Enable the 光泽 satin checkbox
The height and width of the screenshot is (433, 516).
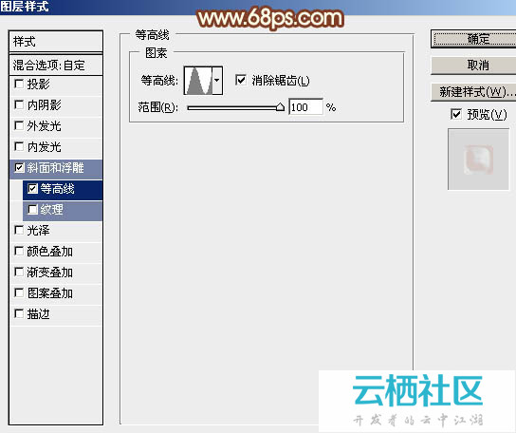(19, 230)
